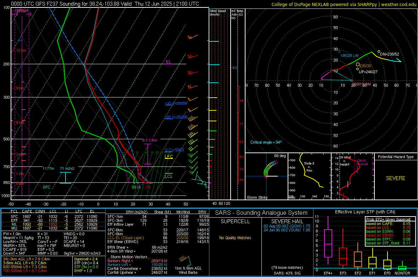418x277 pixels.
Task: Click the 'PW = 1.0in' value
Action: (x=12, y=234)
